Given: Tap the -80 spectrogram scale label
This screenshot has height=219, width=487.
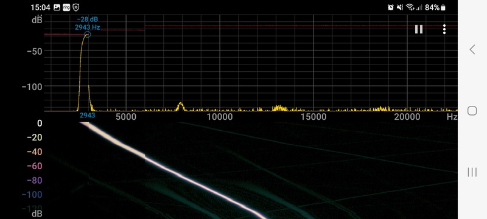Looking at the screenshot, I should tap(35, 180).
